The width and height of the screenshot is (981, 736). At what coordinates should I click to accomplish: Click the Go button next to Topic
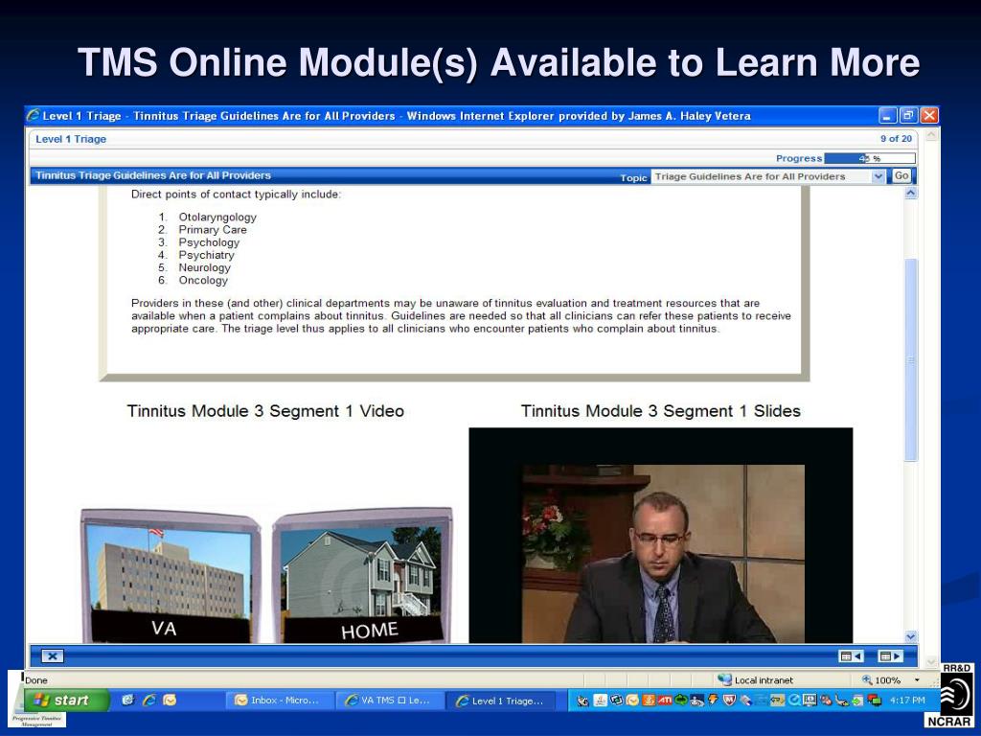[901, 176]
